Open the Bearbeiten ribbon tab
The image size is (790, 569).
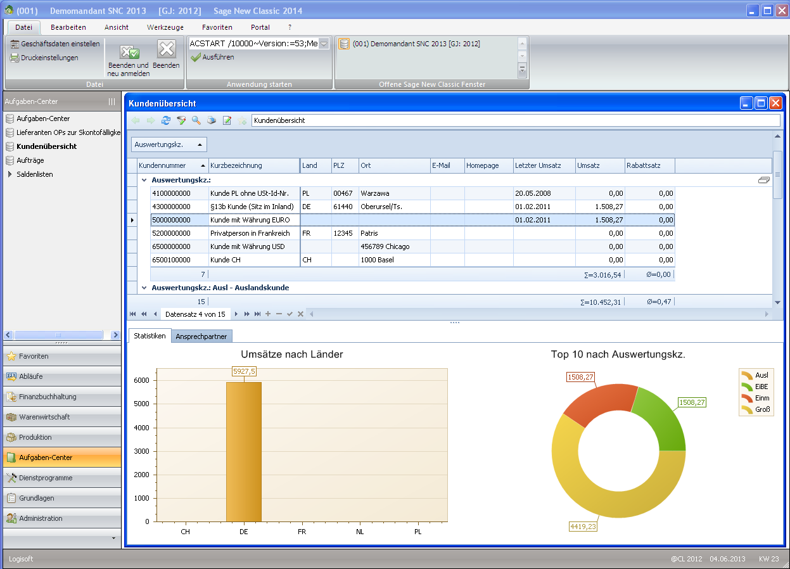tap(68, 27)
